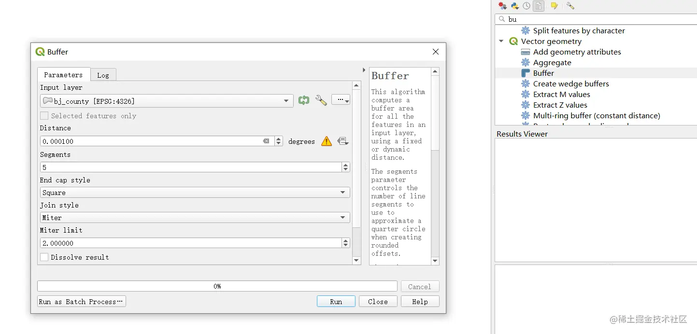Viewport: 697px width, 334px height.
Task: Toggle the Results Viewer toolbar icon
Action: pos(539,6)
